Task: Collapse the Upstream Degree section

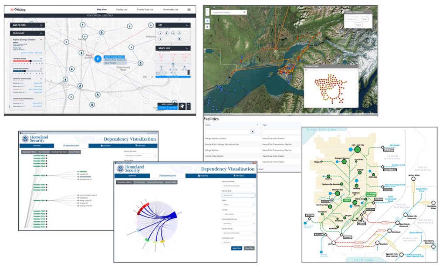Action: pos(41,59)
